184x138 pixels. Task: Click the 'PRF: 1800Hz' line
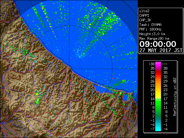coord(150,29)
